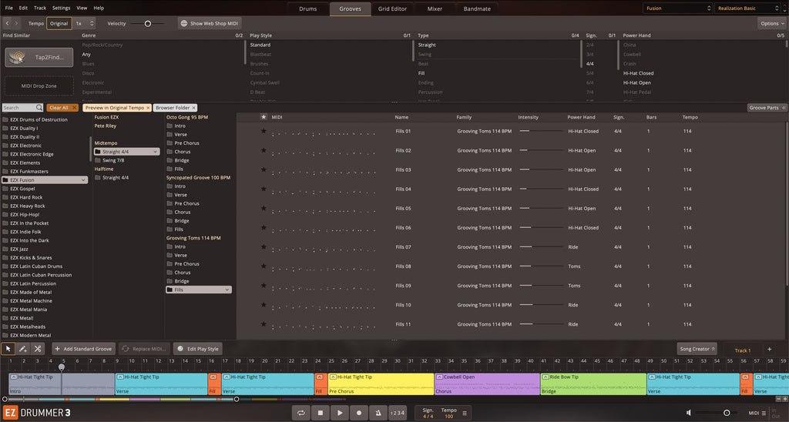Expand the Options menu

(x=771, y=24)
